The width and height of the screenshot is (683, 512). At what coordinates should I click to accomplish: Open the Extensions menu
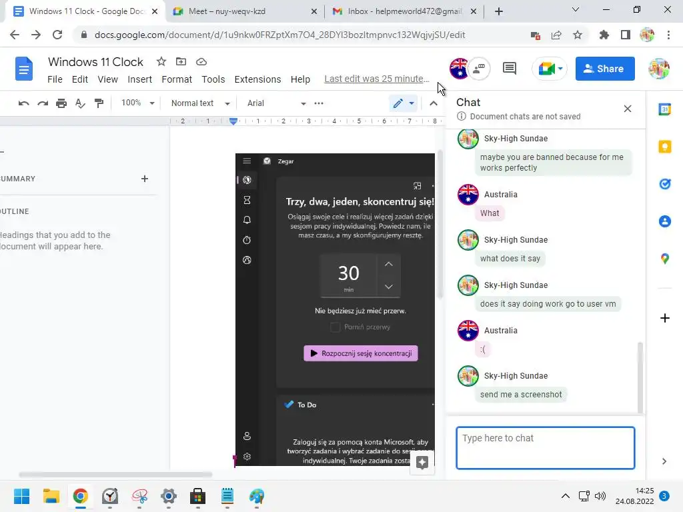tap(257, 79)
